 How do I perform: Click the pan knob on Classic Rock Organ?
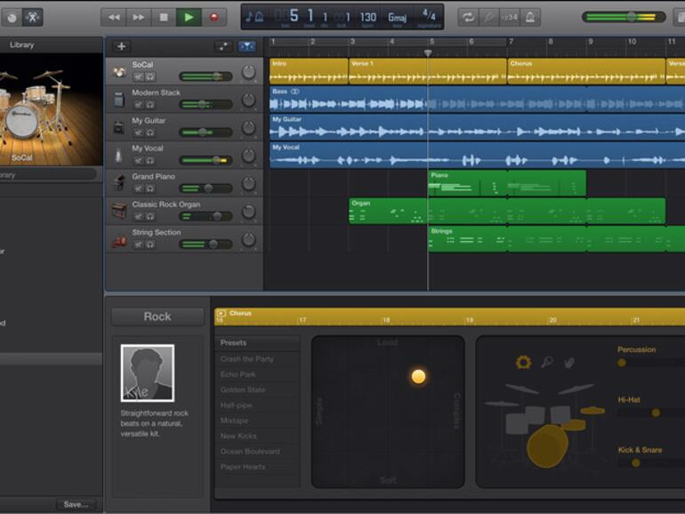pyautogui.click(x=248, y=212)
